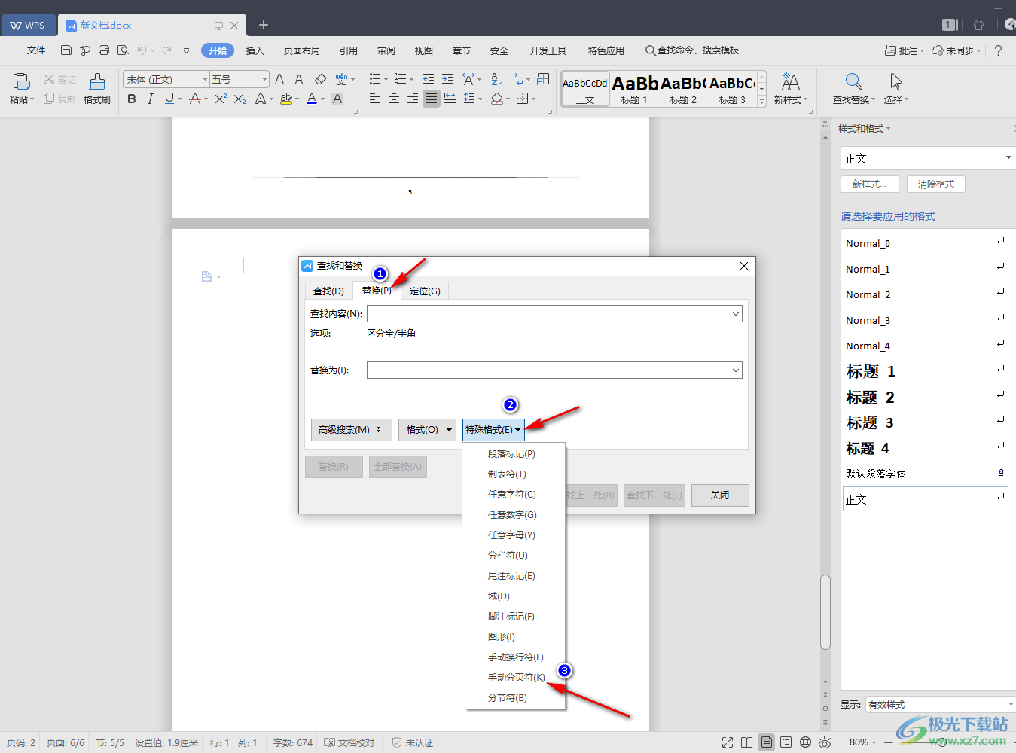Align text left in ribbon

point(375,99)
